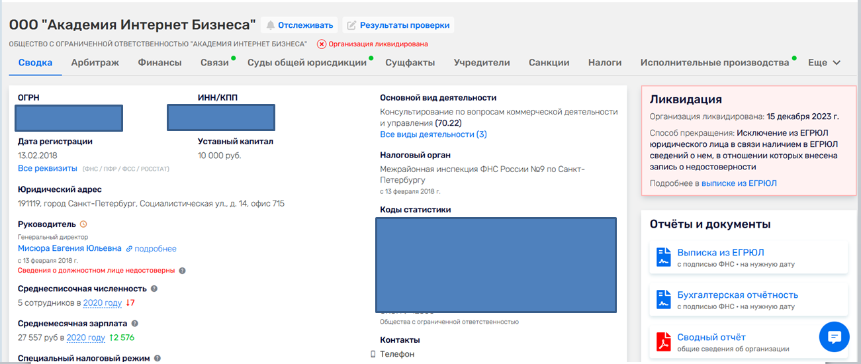861x364 pixels.
Task: Open director Мисюра Евгения Юльевна link
Action: 69,248
